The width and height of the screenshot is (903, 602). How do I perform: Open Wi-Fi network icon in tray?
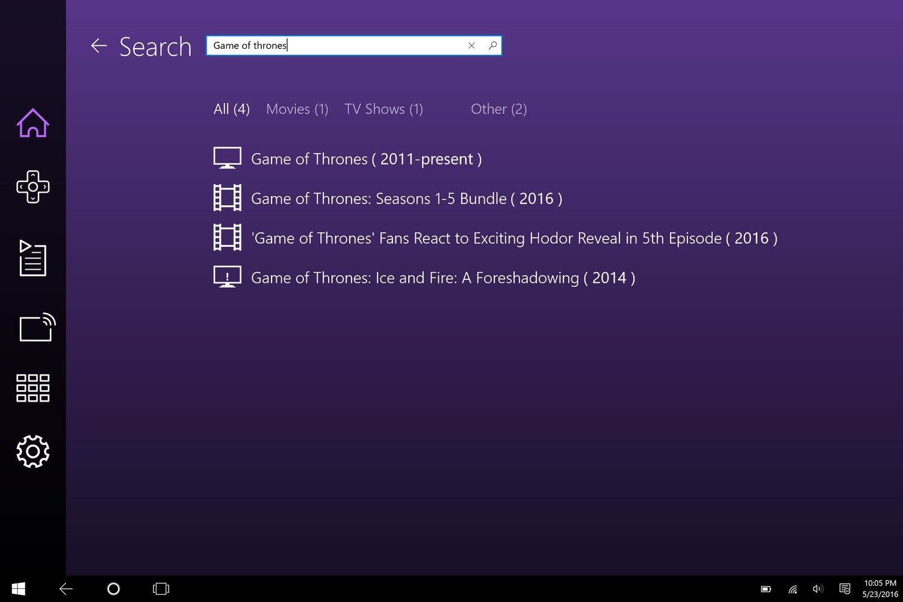coord(793,589)
